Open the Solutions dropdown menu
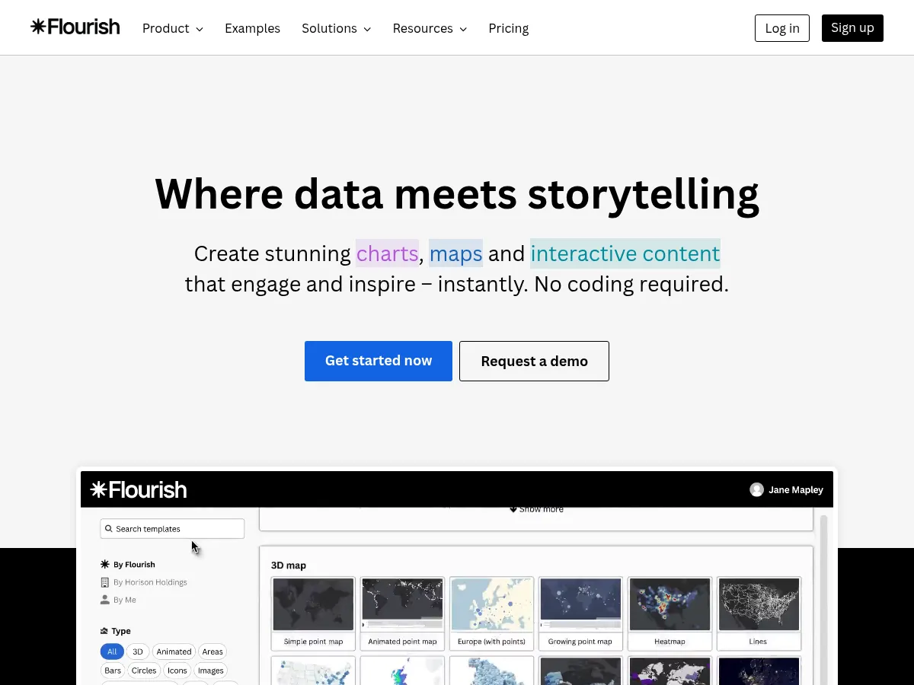The width and height of the screenshot is (914, 685). [336, 28]
